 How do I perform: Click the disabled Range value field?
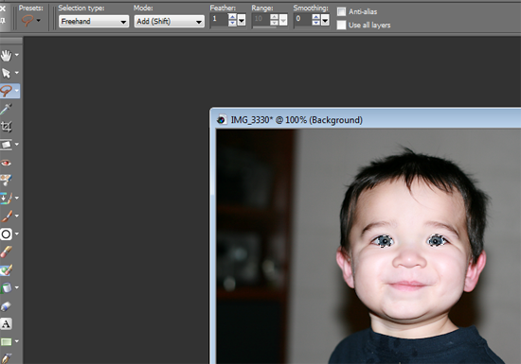pyautogui.click(x=261, y=20)
